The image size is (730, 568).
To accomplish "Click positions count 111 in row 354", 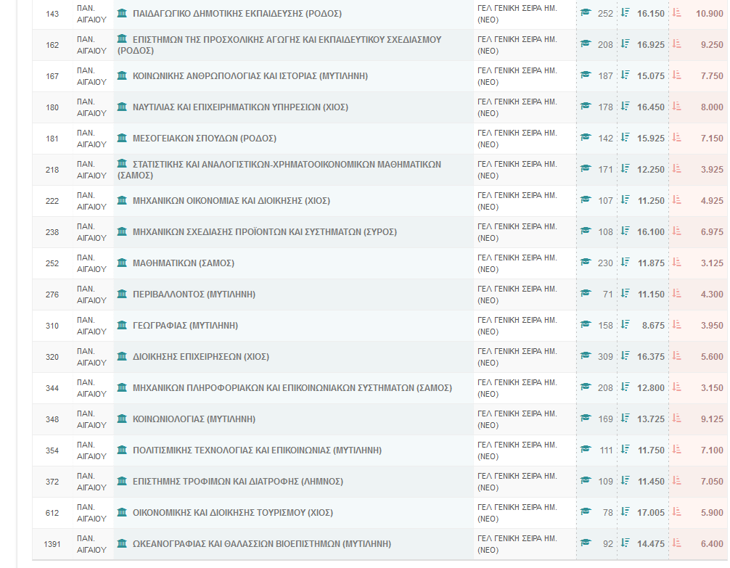I will (x=606, y=450).
